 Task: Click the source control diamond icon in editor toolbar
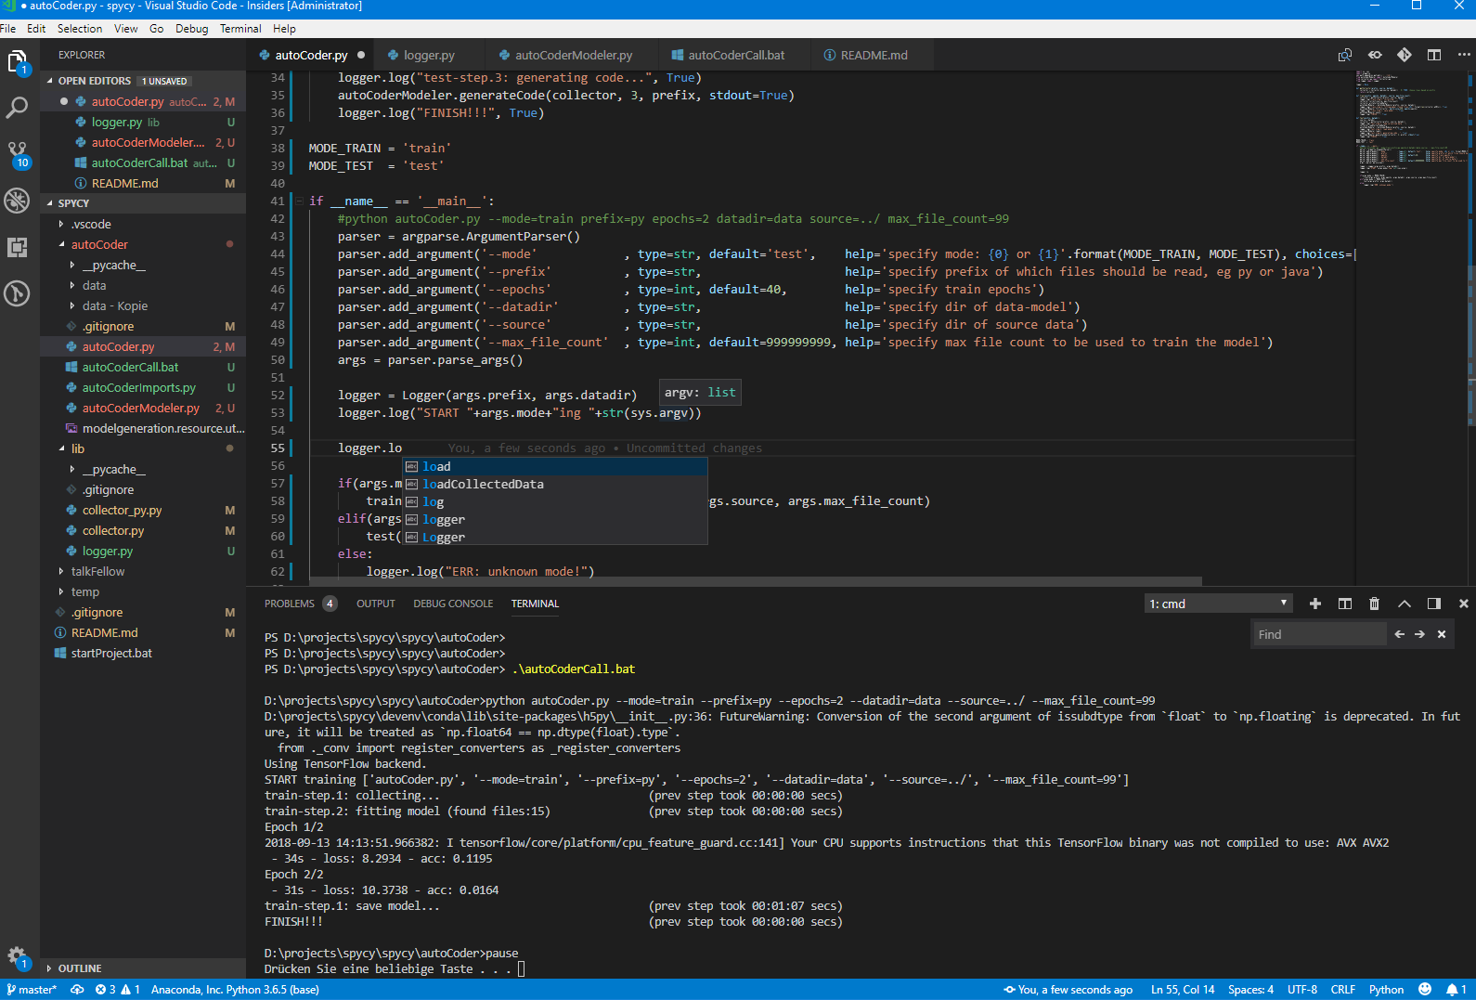(x=1405, y=55)
